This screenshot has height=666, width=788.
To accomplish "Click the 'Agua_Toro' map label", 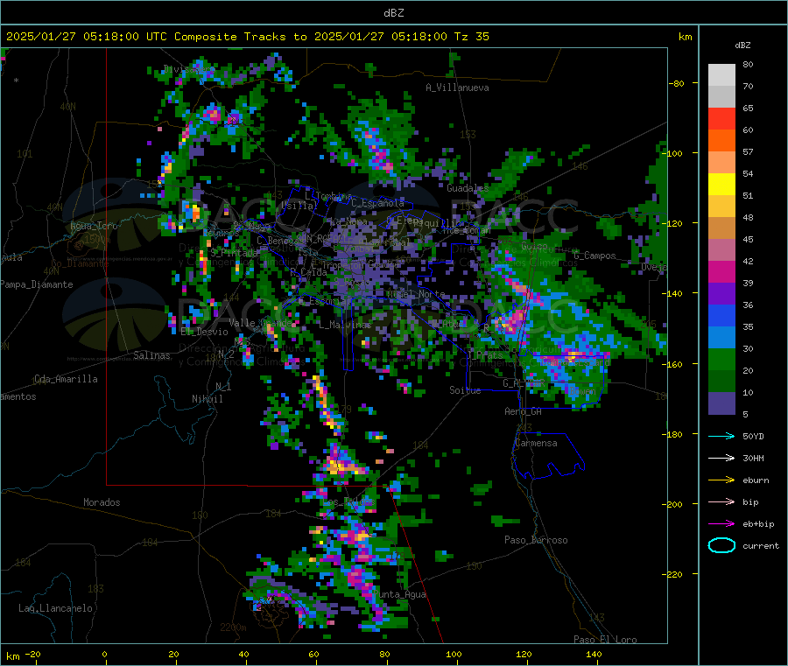I will (x=94, y=226).
